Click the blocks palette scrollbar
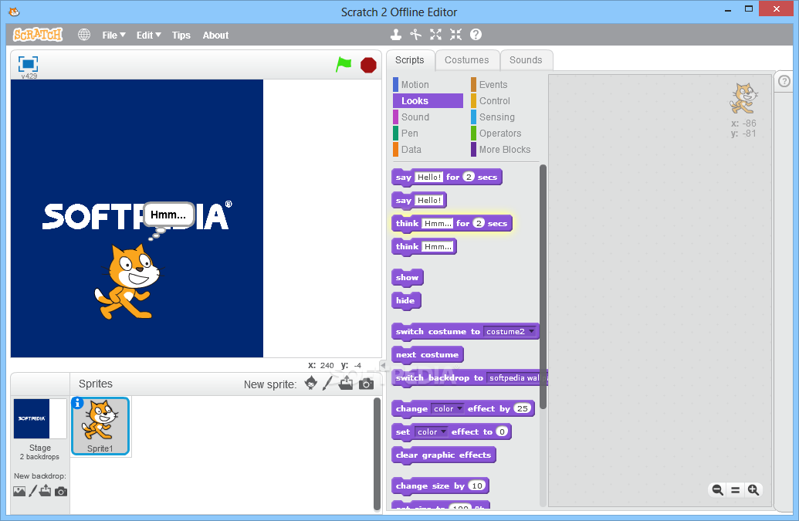Image resolution: width=799 pixels, height=521 pixels. pyautogui.click(x=543, y=286)
